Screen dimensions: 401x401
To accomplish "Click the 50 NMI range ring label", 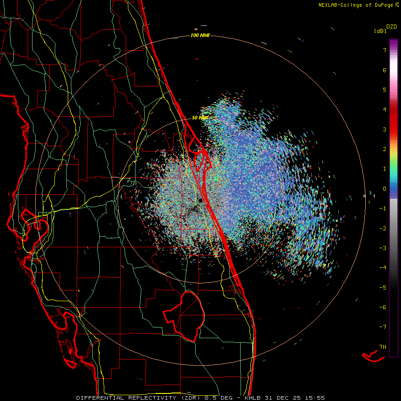I will 200,118.
